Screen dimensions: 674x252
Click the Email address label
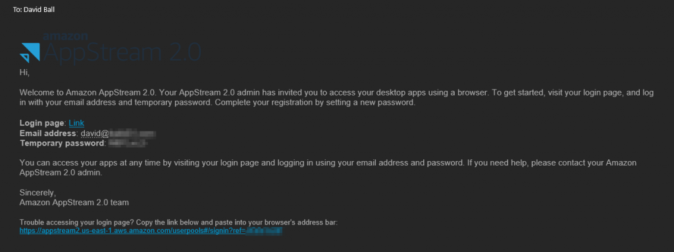[48, 134]
